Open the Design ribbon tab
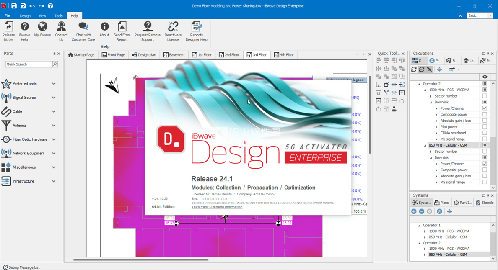Screen dimensions: 498x270 [25, 16]
